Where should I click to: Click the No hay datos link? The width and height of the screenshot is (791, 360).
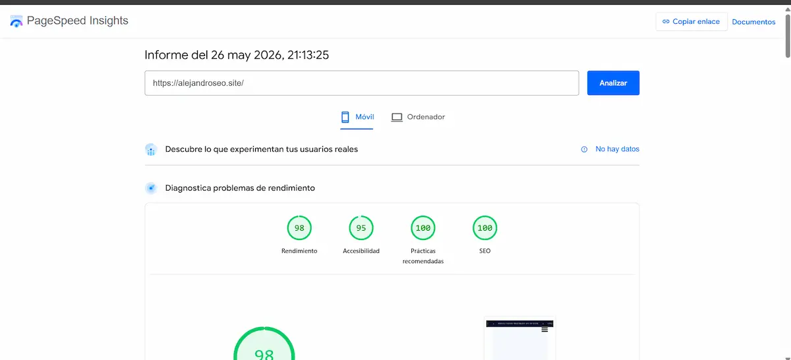618,149
